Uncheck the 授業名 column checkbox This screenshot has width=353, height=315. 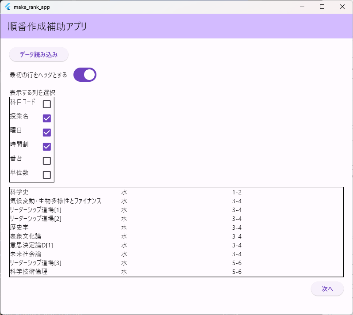coord(47,118)
